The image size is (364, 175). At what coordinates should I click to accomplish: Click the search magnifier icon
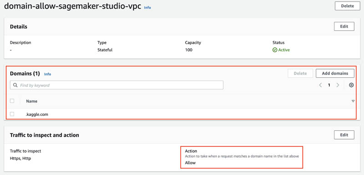(15, 85)
